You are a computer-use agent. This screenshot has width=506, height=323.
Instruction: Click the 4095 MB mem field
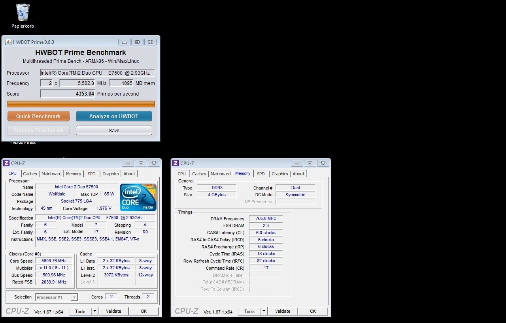[x=121, y=83]
